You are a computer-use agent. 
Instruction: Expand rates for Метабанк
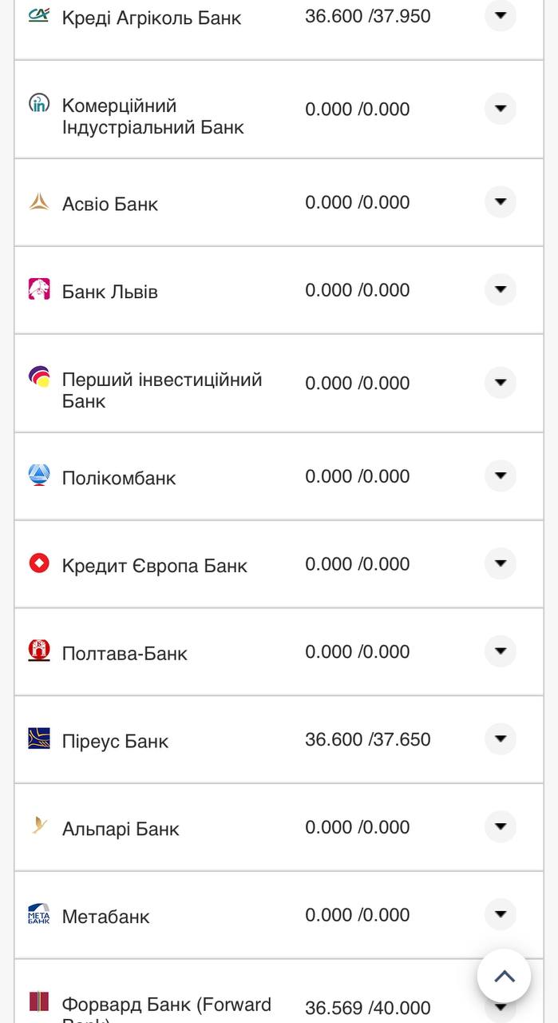[x=501, y=914]
